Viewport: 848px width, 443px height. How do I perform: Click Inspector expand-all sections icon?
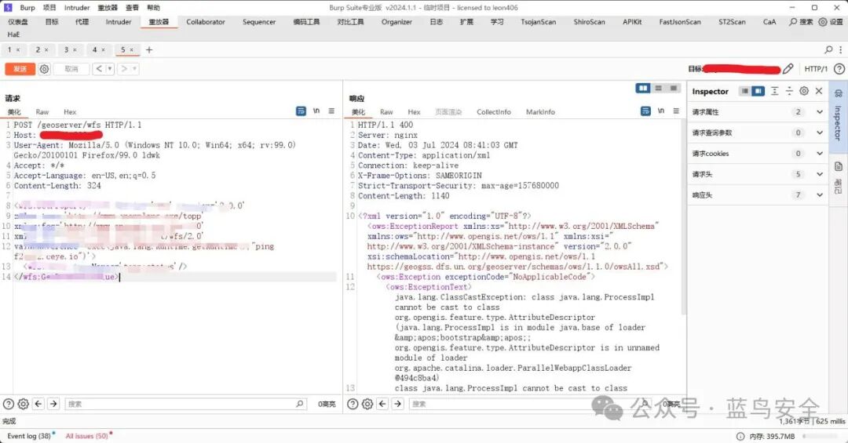[x=774, y=91]
